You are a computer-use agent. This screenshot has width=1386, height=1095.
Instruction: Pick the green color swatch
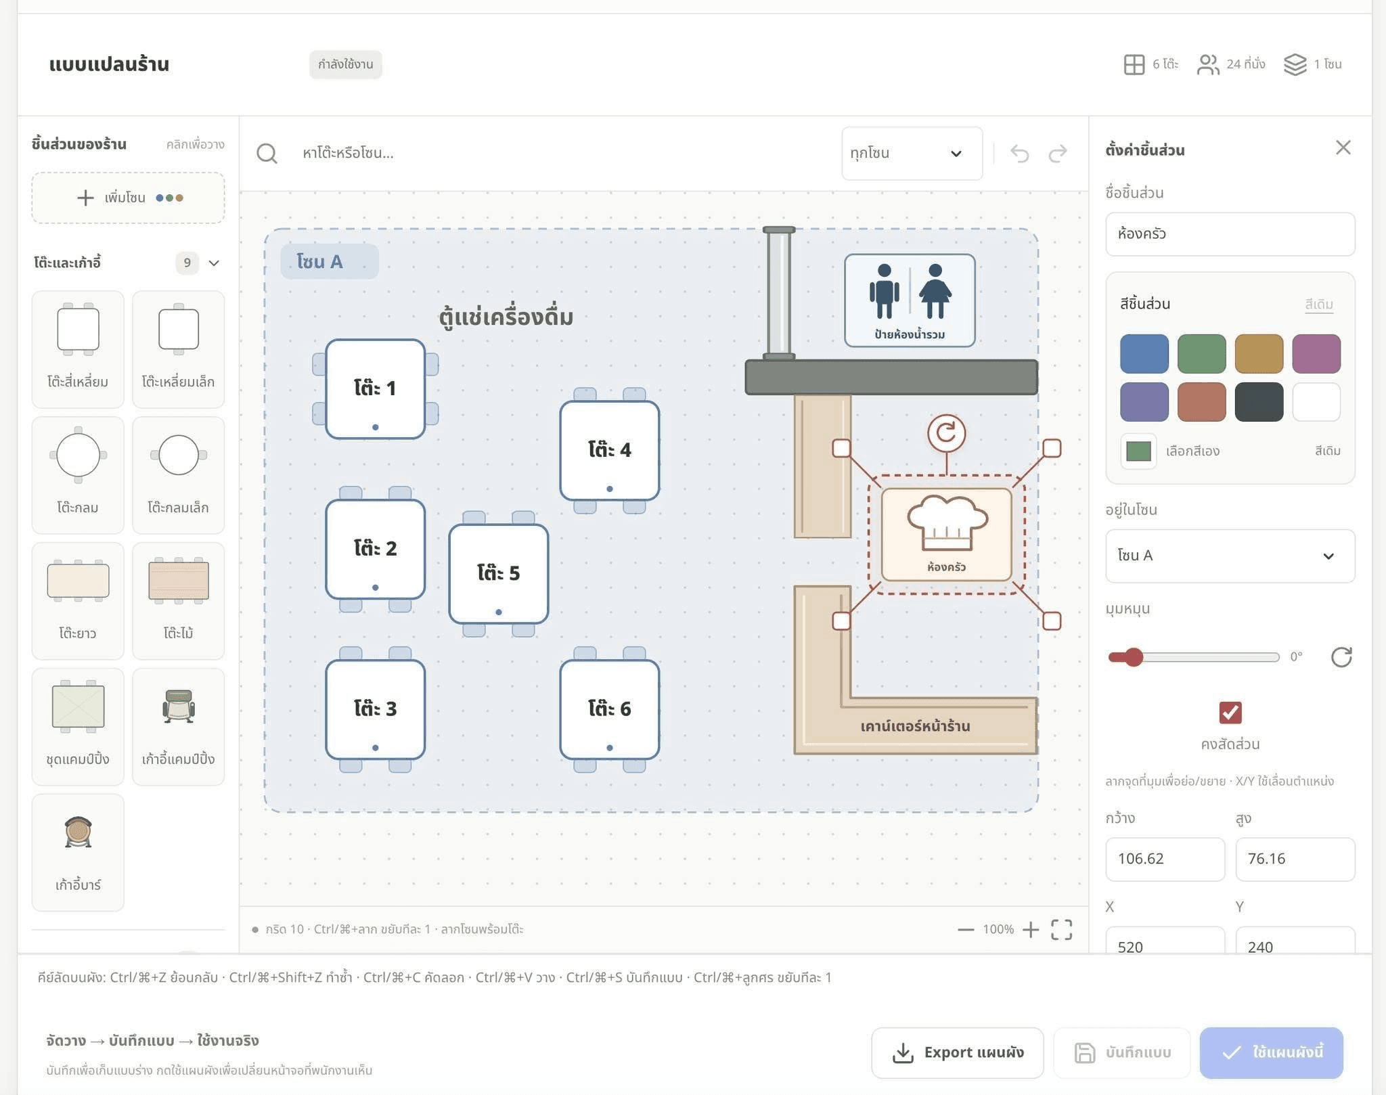1202,353
